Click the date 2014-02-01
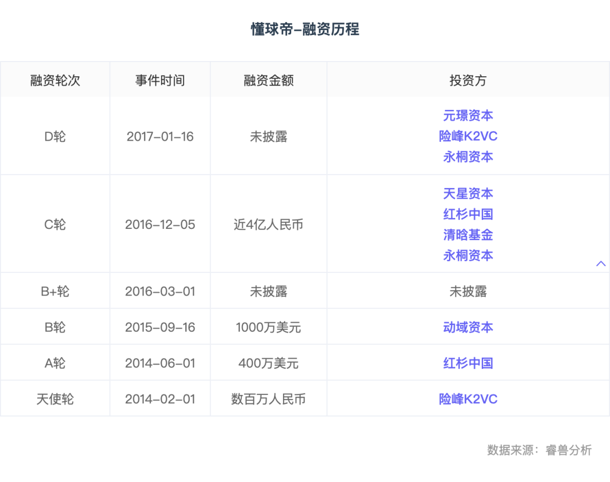Viewport: 610px width, 482px height. tap(160, 399)
